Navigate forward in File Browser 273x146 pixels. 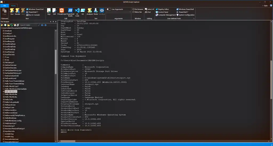click(45, 25)
